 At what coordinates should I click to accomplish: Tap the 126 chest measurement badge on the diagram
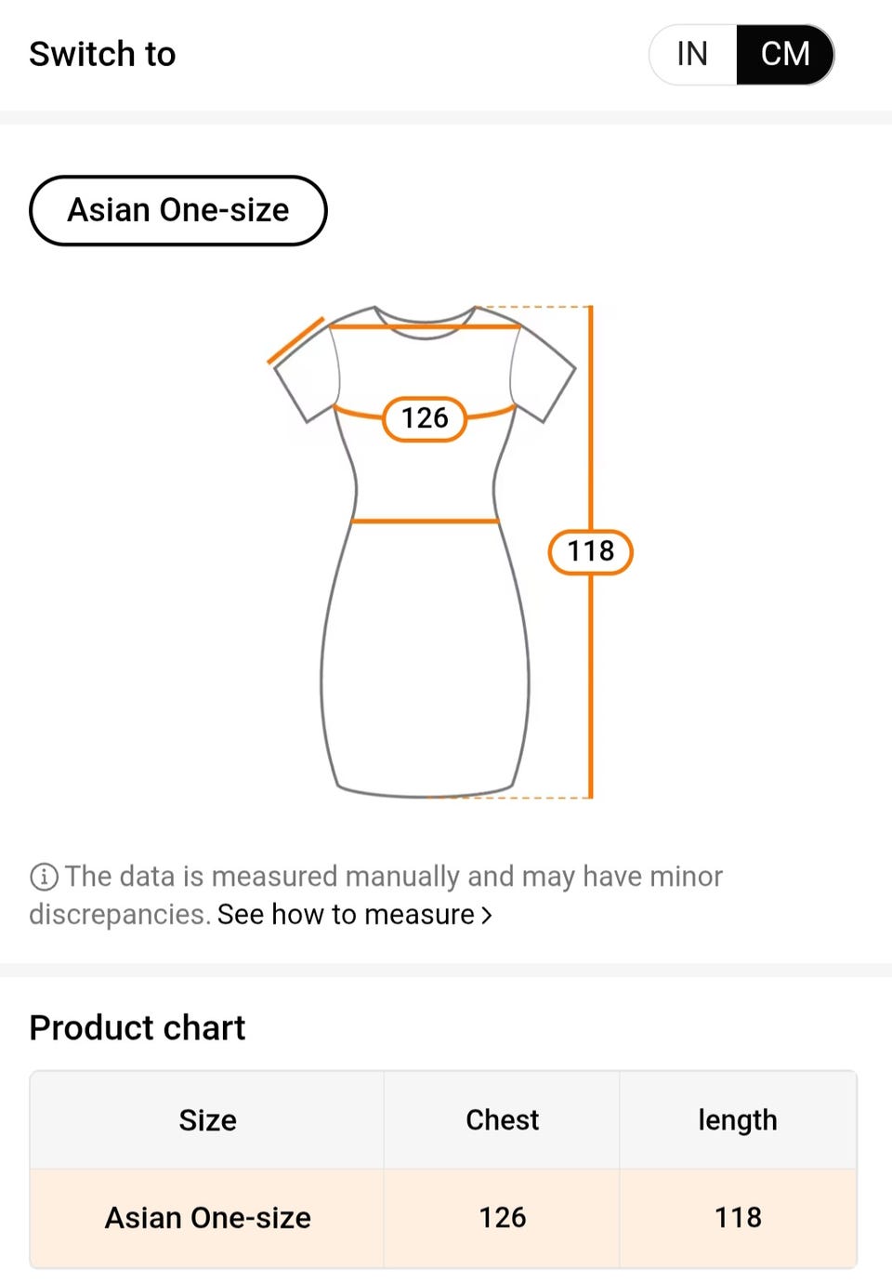(425, 418)
